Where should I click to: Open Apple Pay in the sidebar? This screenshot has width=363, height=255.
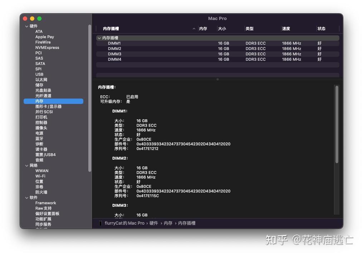45,37
